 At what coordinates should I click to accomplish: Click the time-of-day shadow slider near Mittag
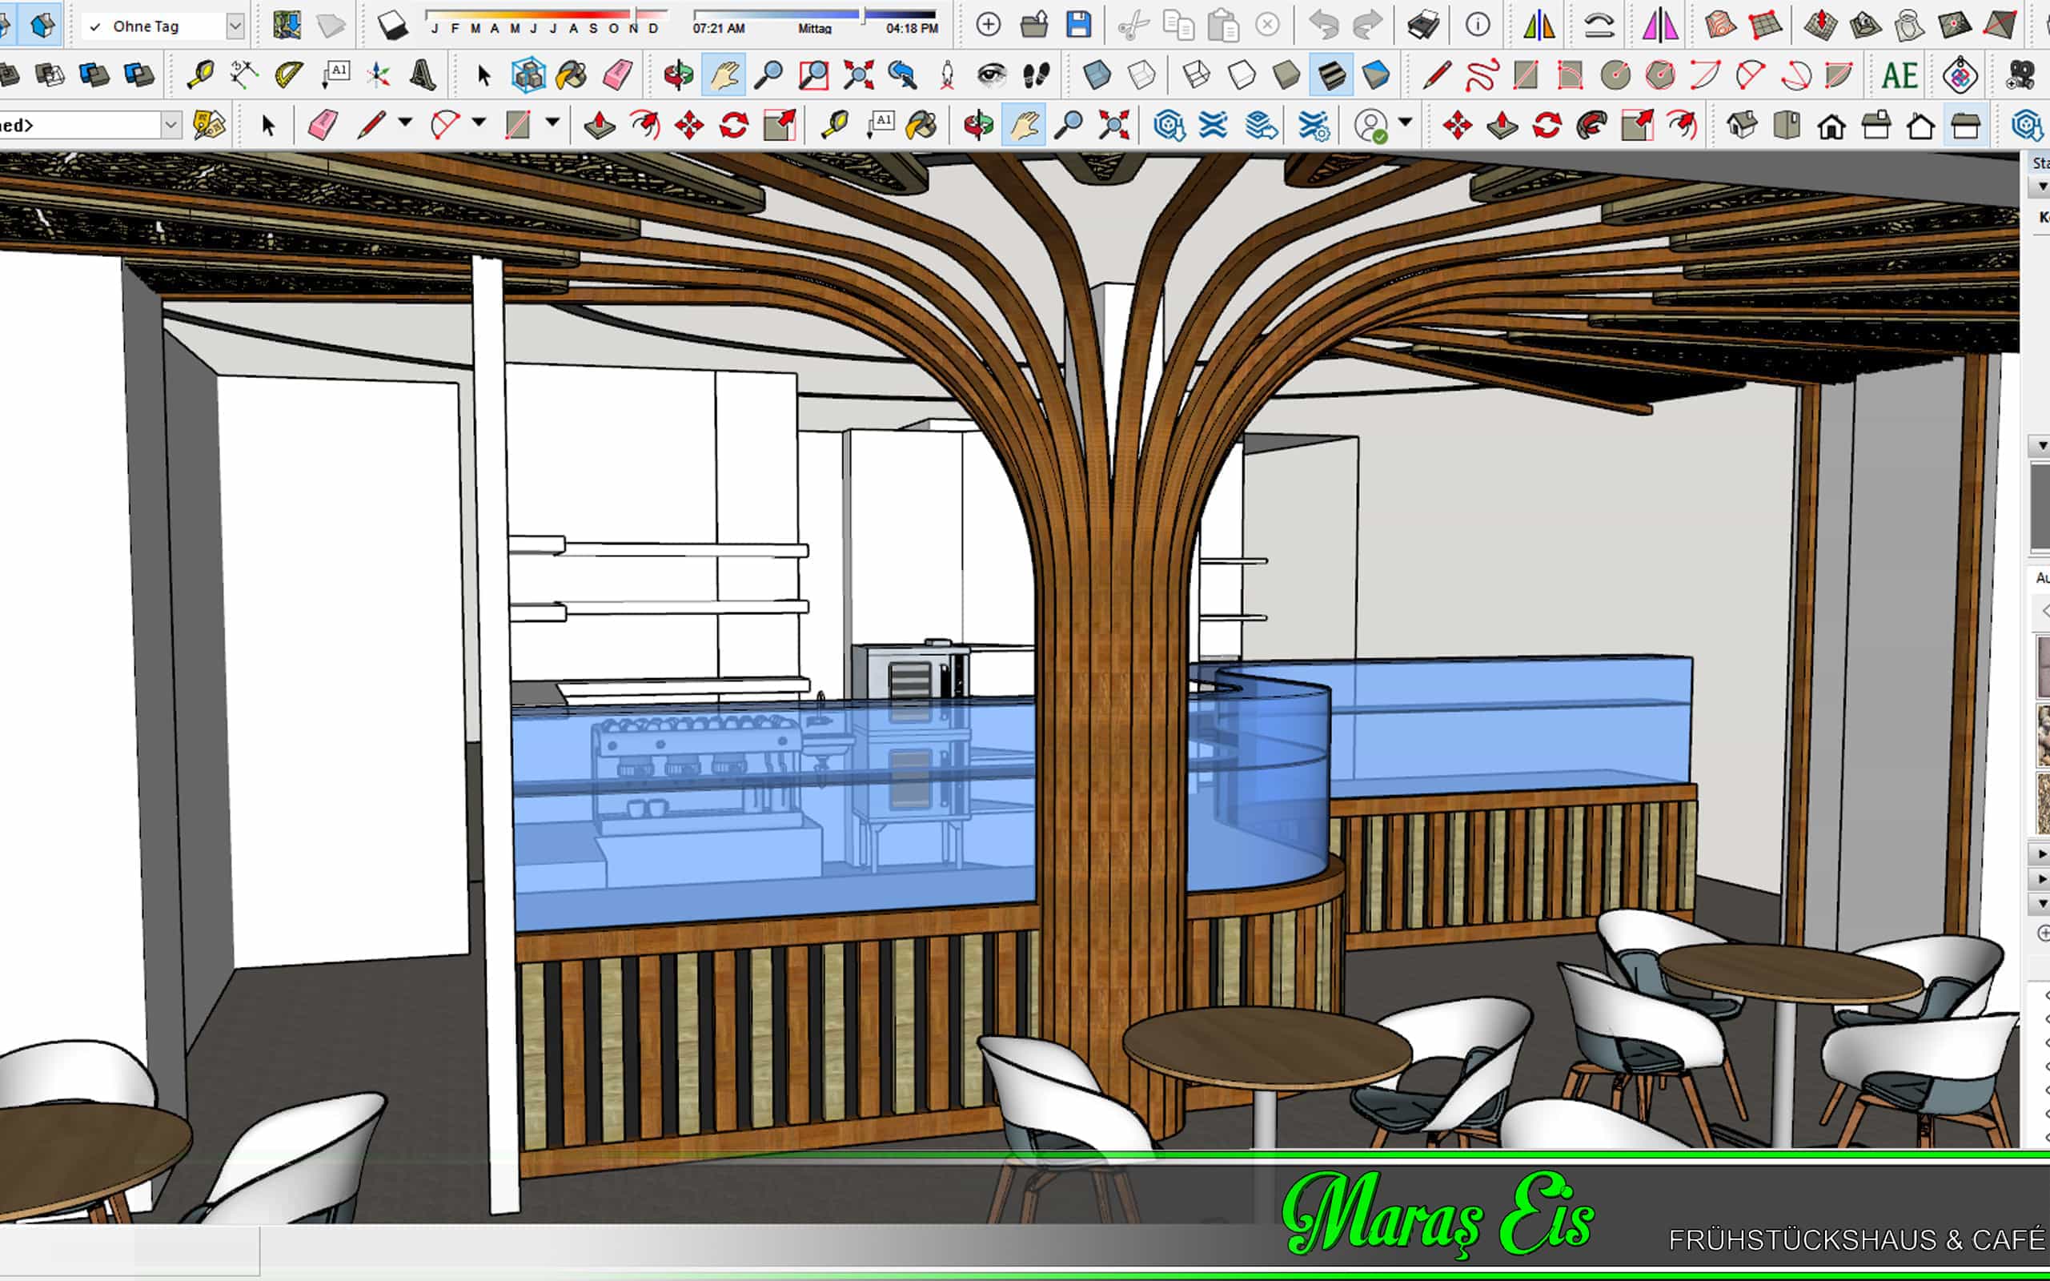coord(813,15)
